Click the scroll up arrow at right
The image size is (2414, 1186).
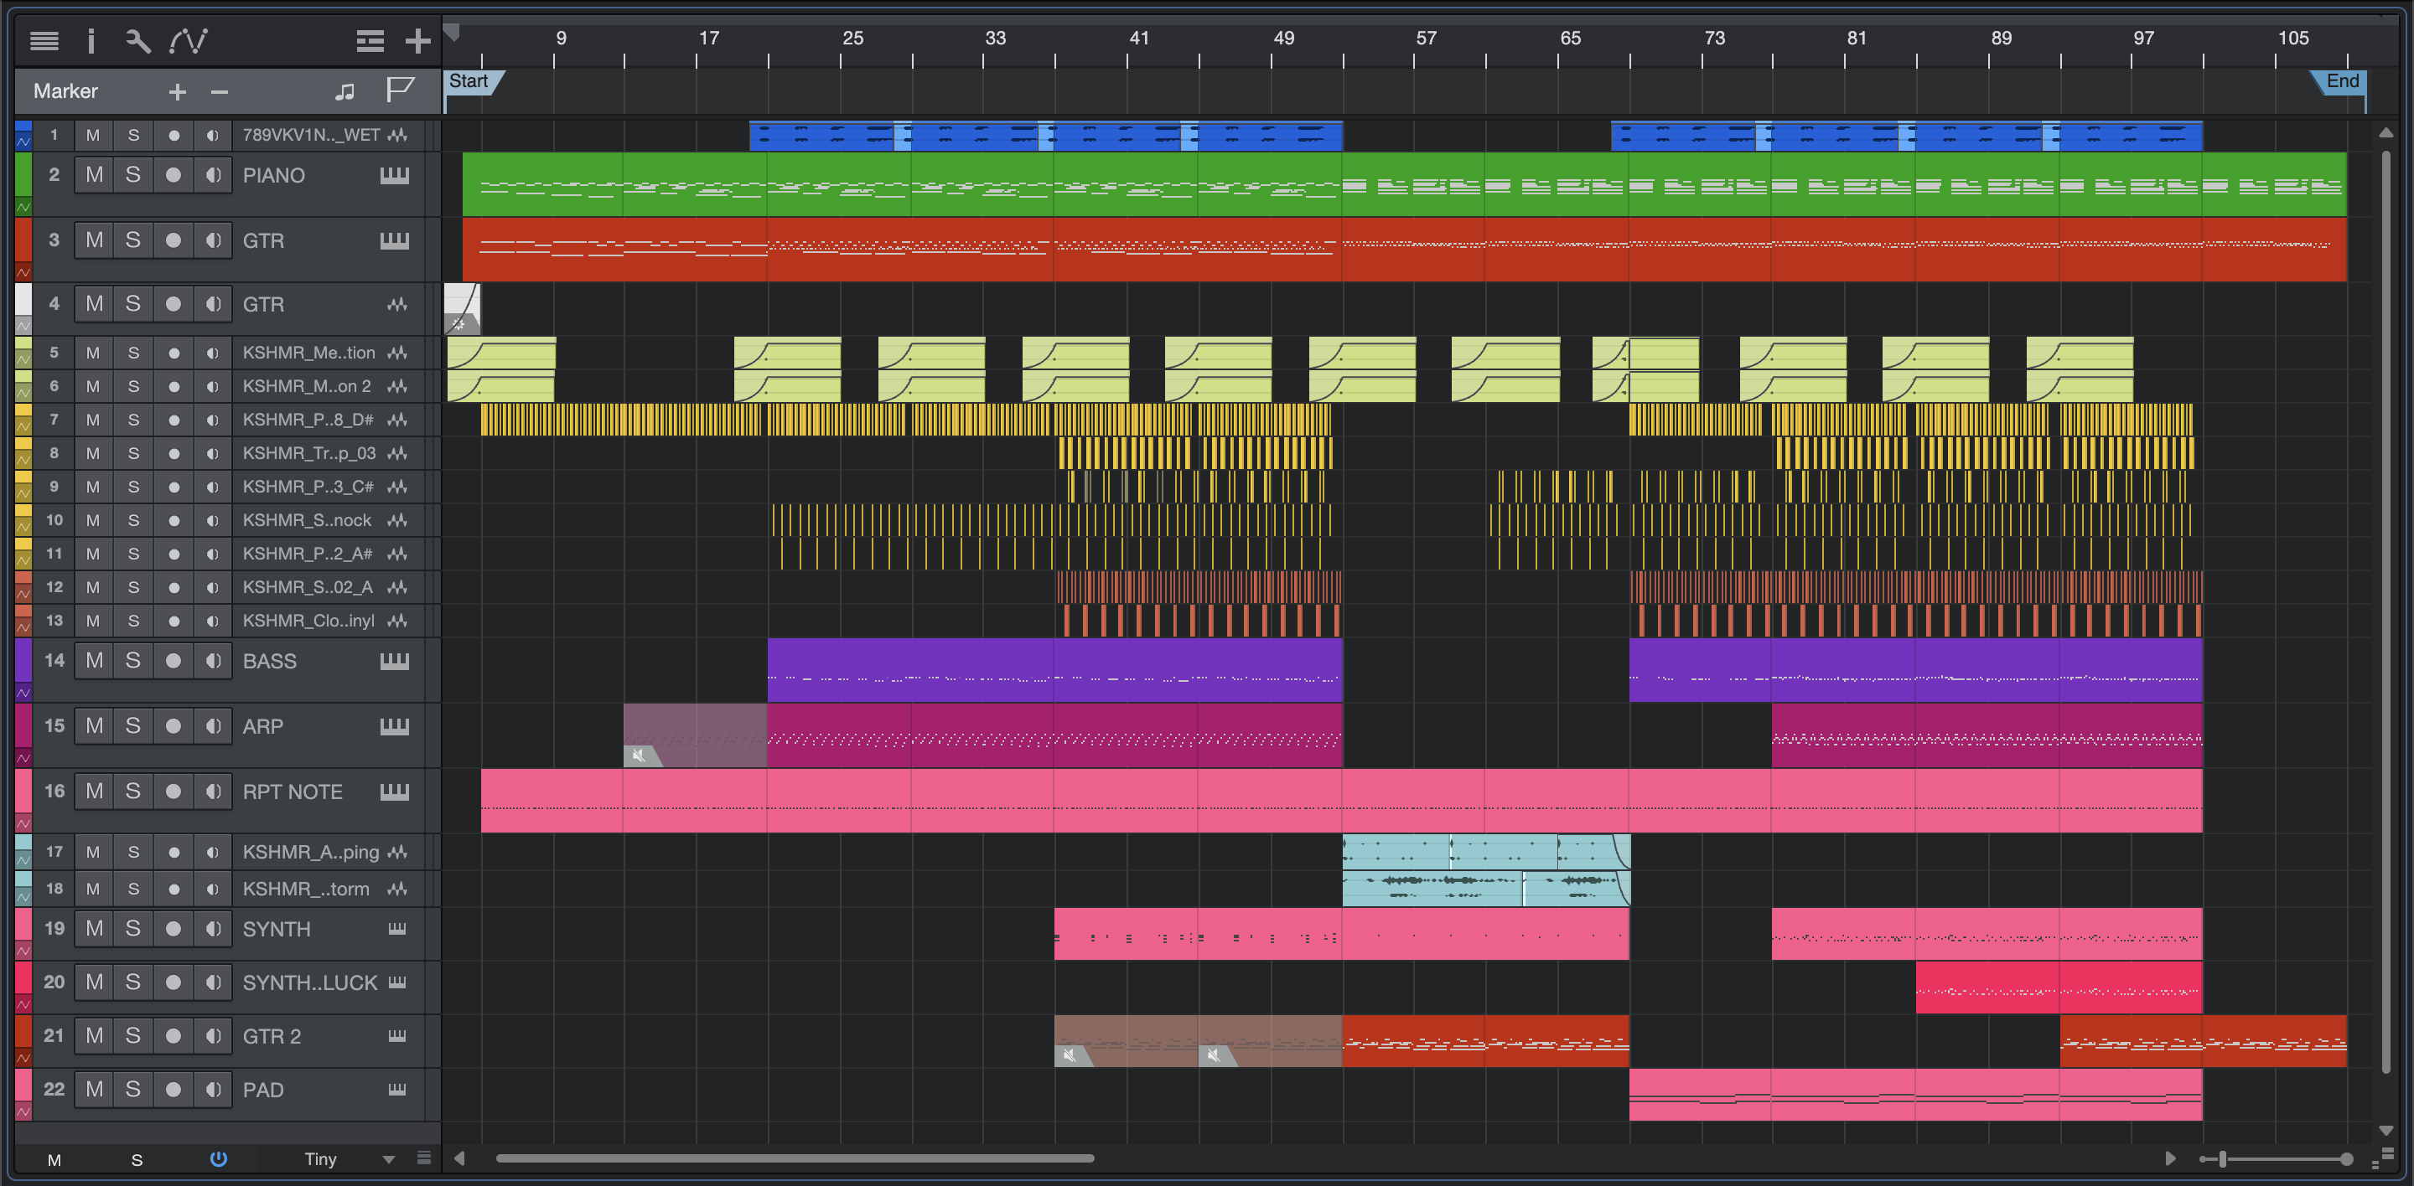[x=2386, y=132]
